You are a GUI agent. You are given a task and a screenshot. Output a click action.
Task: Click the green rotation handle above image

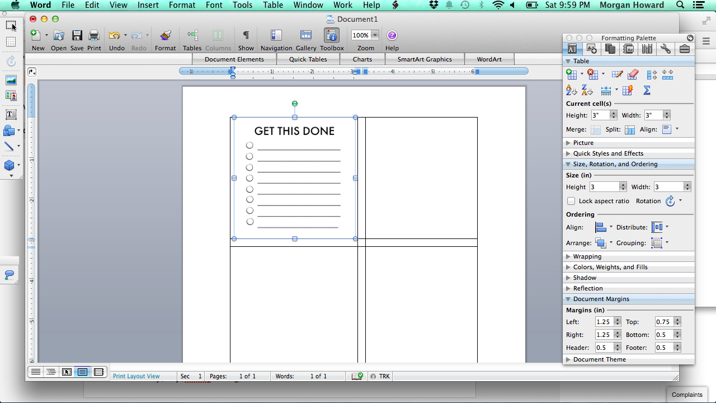295,104
